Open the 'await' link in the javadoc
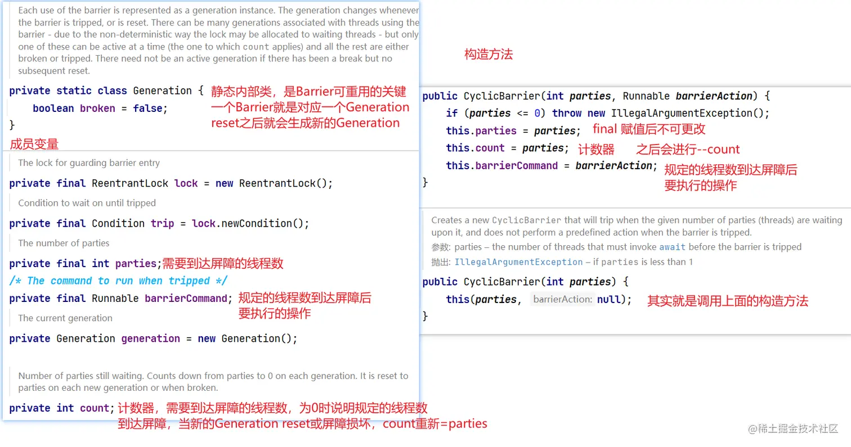The width and height of the screenshot is (851, 447). point(673,247)
